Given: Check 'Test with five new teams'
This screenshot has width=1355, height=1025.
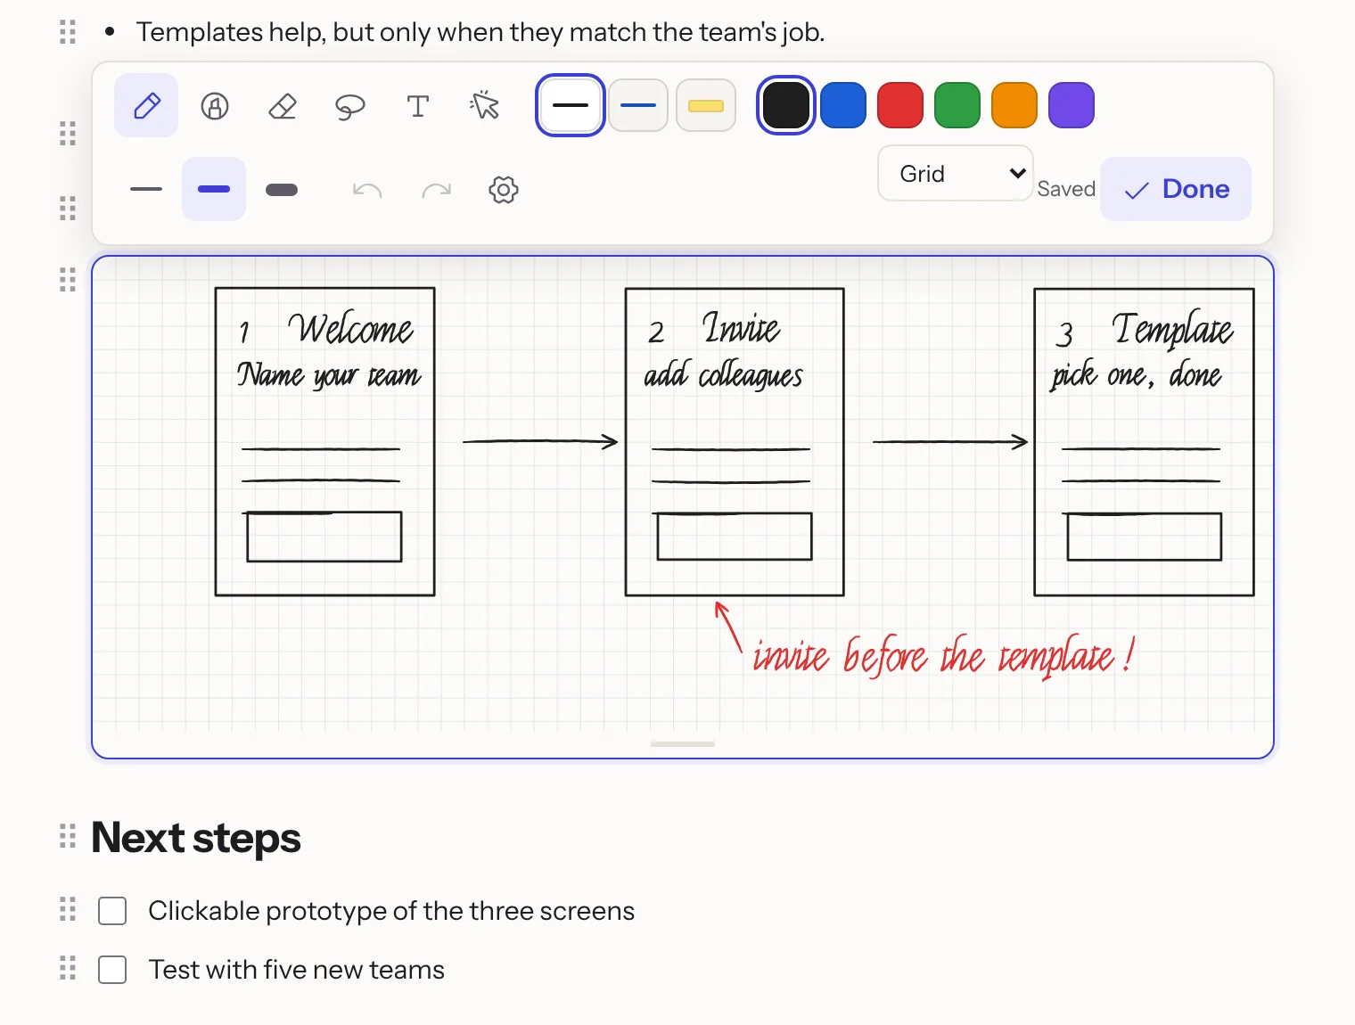Looking at the screenshot, I should point(112,970).
